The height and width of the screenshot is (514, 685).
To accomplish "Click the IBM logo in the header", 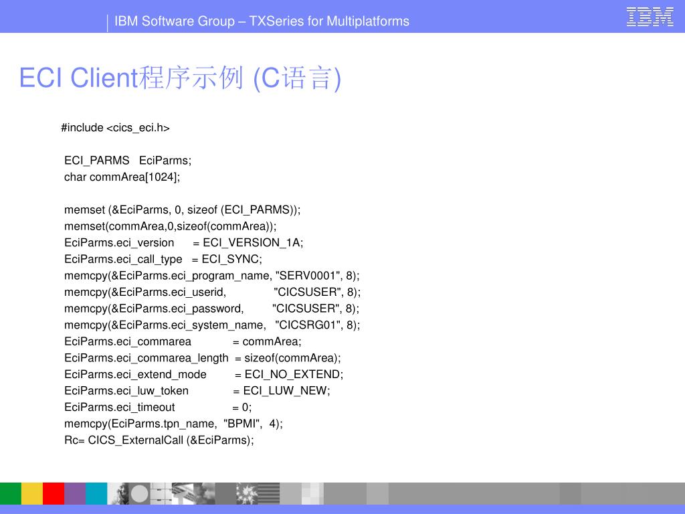I will (x=650, y=17).
